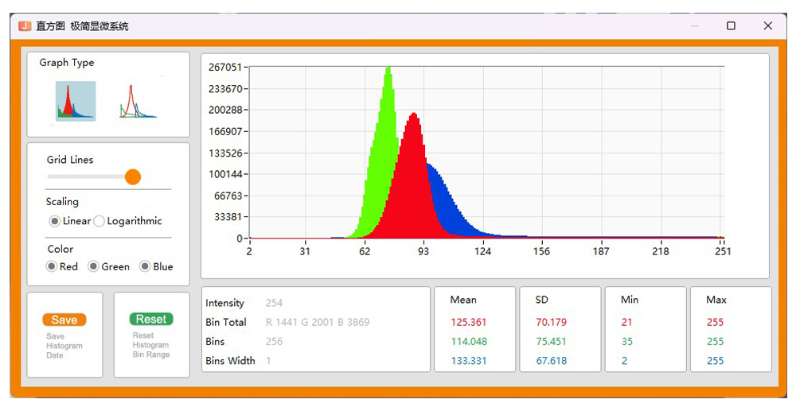Close the histogram window
Screen dimensions: 796x407
pyautogui.click(x=767, y=25)
